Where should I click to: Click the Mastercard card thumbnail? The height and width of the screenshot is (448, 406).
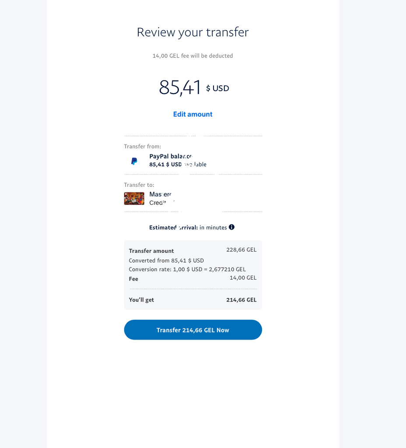(x=134, y=198)
